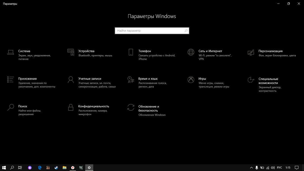The image size is (304, 171).
Task: Click the Найти параметр search field
Action: 152,31
